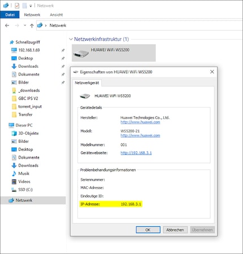Open Modell huawei.com link
This screenshot has width=243, height=254.
tap(140, 135)
